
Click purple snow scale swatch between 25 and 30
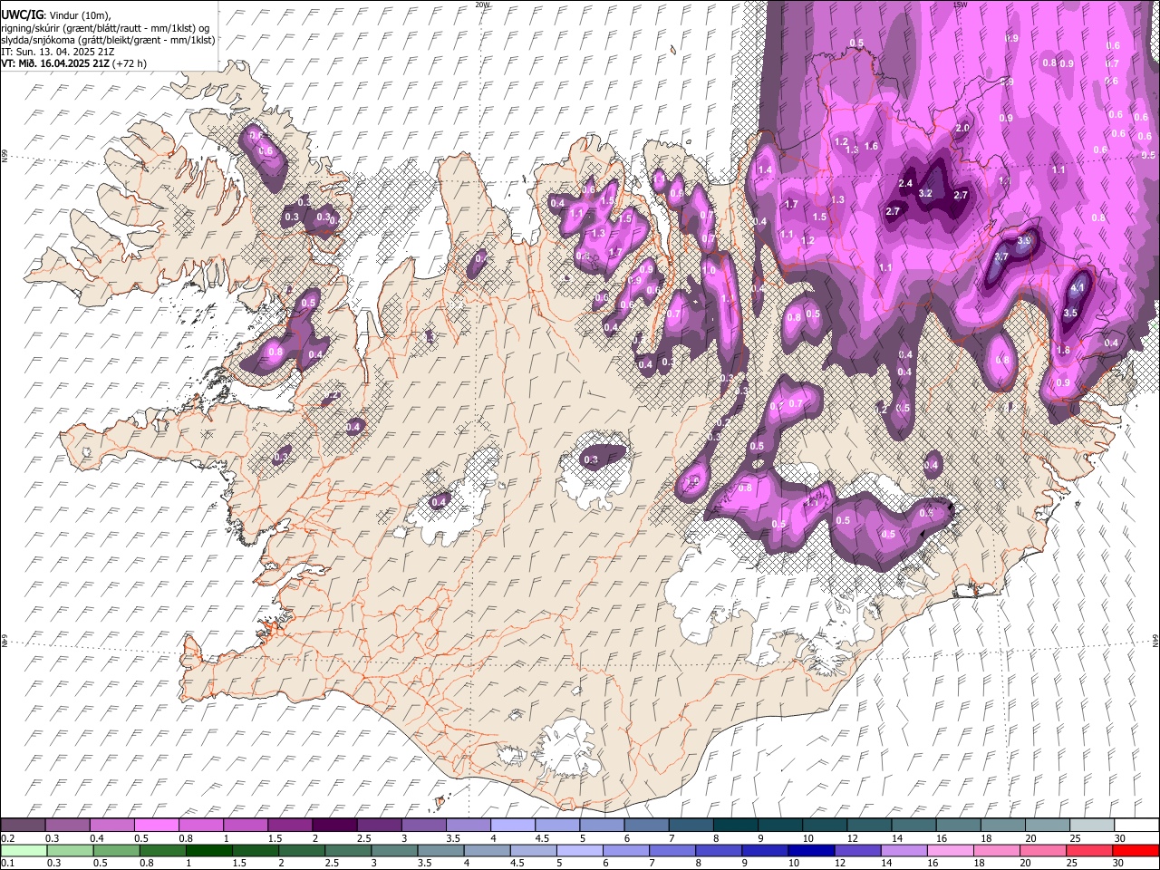[x=1092, y=826]
